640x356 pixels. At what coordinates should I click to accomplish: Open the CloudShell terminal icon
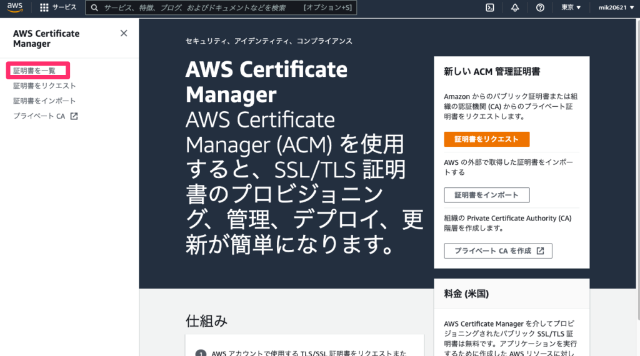(x=490, y=7)
